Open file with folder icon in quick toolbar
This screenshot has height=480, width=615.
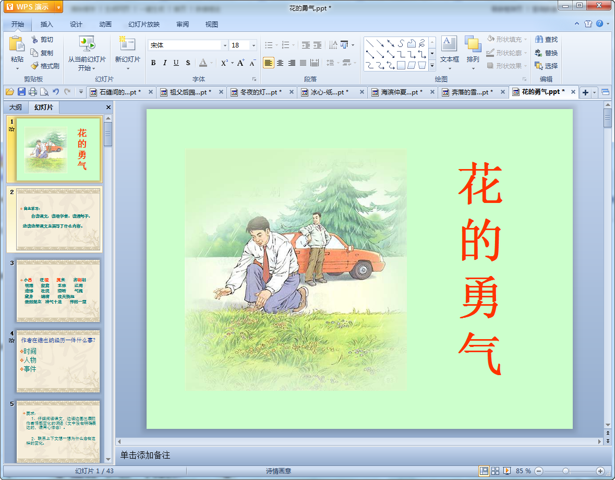click(x=10, y=92)
